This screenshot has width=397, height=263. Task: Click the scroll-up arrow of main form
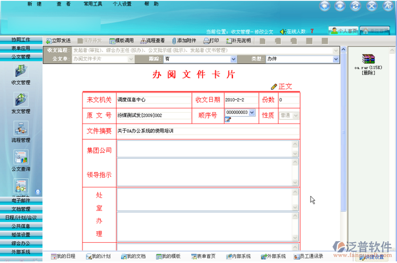(x=343, y=49)
